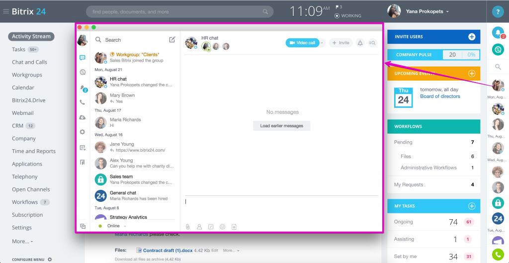Open the message chats tab in messenger sidebar
Image resolution: width=509 pixels, height=263 pixels.
83,58
